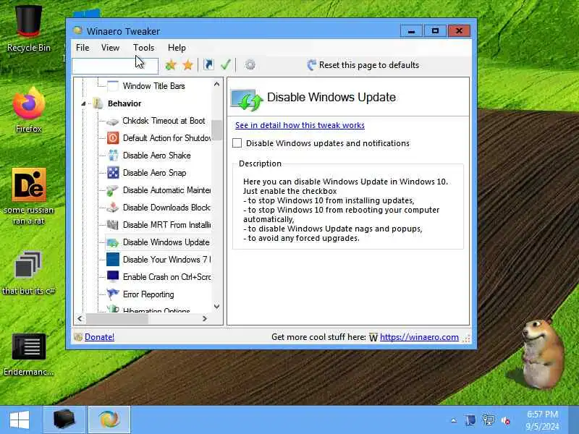
Task: Click the Window Title Bars icon
Action: (113, 86)
